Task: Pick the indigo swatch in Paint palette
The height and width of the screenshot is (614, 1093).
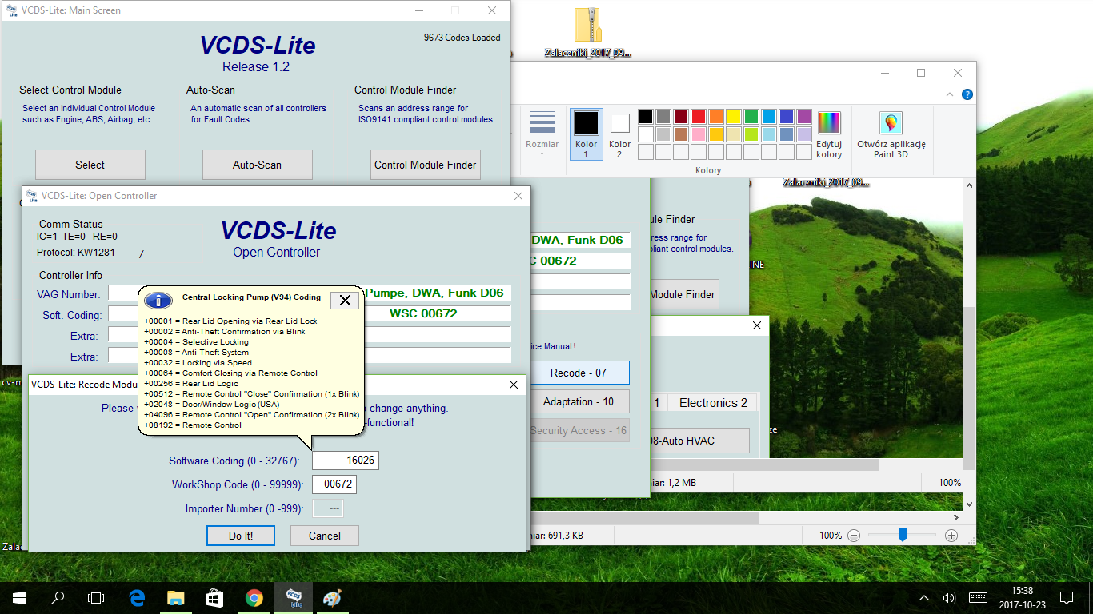Action: tap(787, 117)
